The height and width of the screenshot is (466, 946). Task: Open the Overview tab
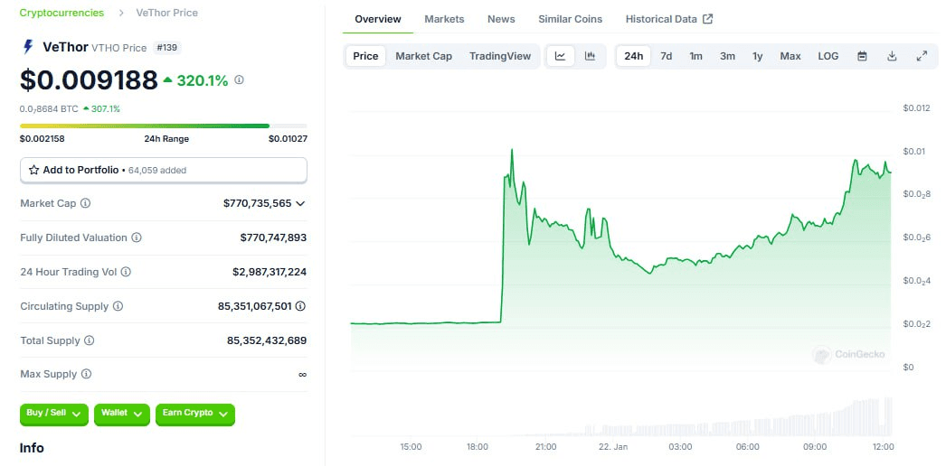[x=378, y=19]
